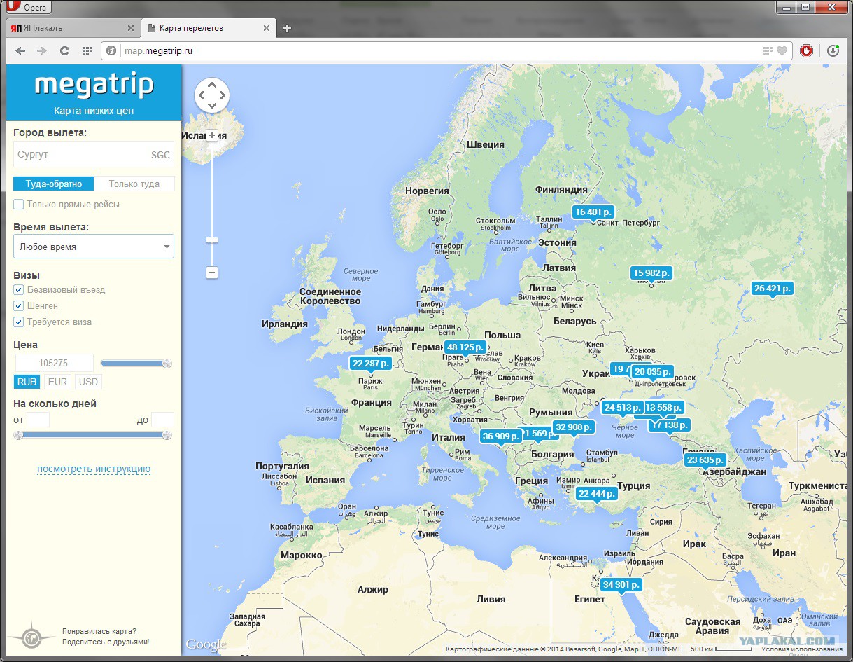
Task: Switch currency to EUR
Action: [x=58, y=382]
